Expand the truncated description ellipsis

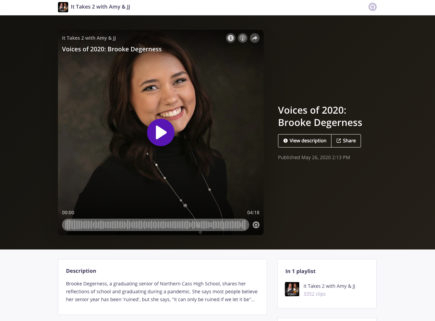click(x=253, y=299)
